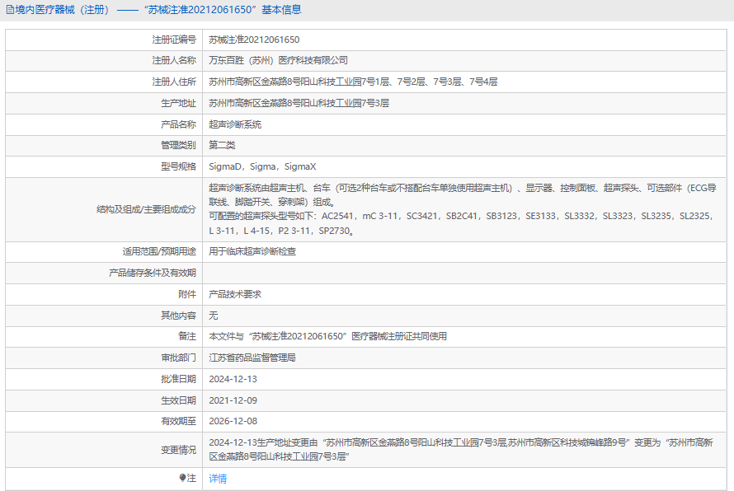Click the 变更情况 label
The width and height of the screenshot is (734, 491).
(x=178, y=450)
